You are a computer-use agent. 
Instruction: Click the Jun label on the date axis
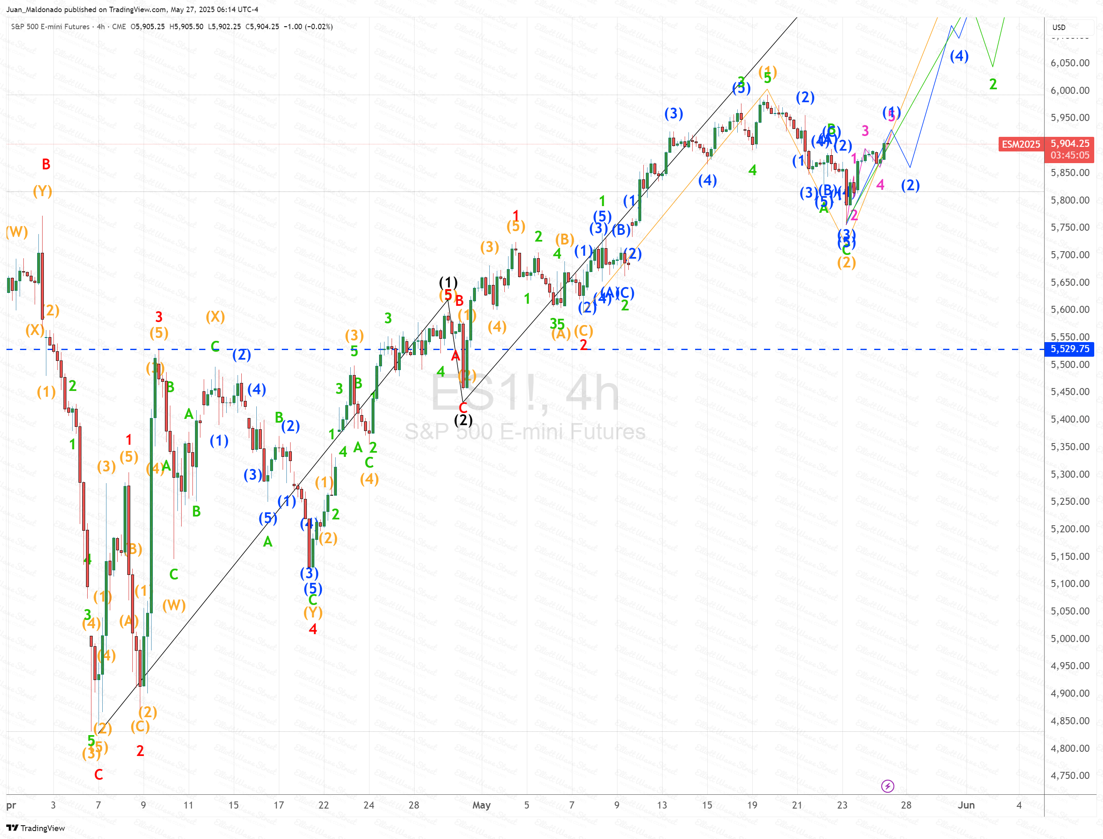pyautogui.click(x=966, y=805)
